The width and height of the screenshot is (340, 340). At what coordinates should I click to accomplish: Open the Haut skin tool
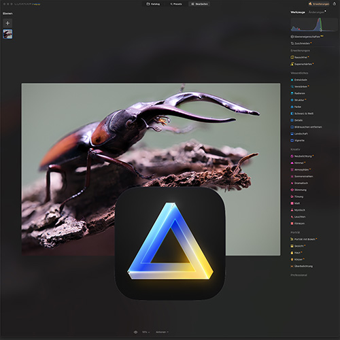coord(296,252)
